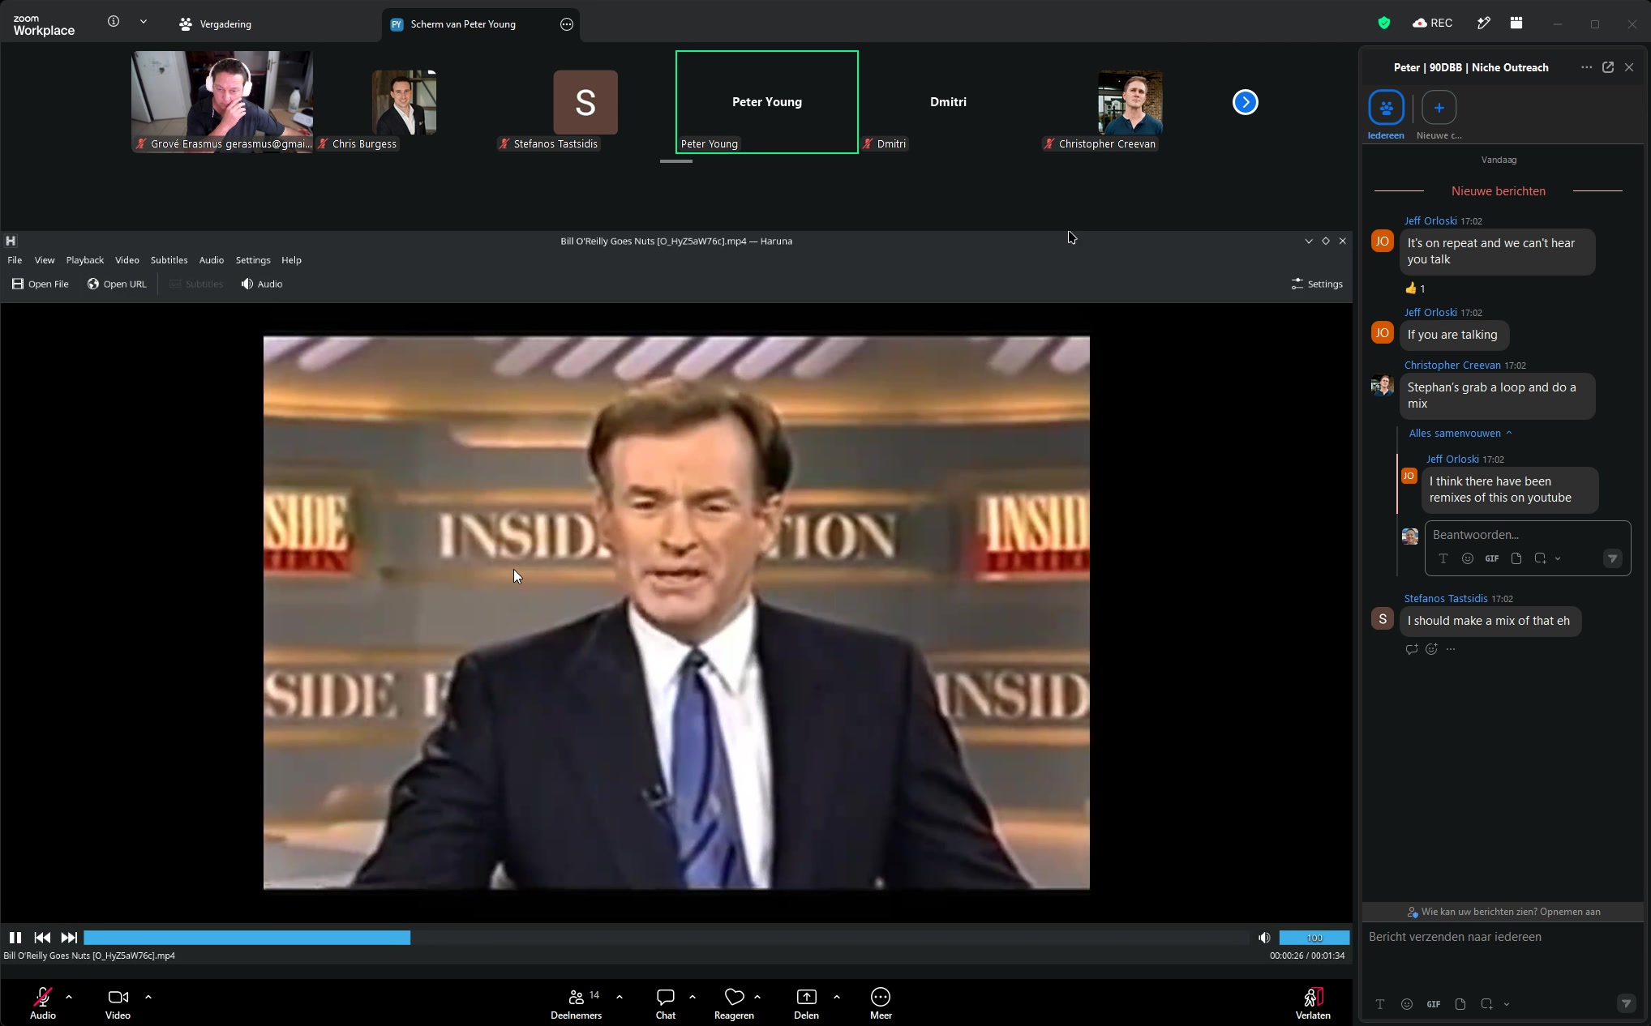Open the Haruna Video menu
The height and width of the screenshot is (1026, 1651).
click(127, 260)
